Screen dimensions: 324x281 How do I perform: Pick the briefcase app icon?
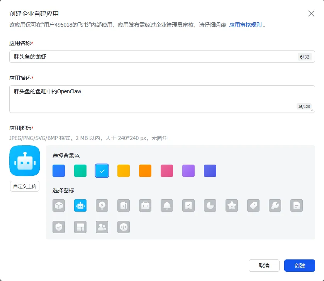coord(145,205)
